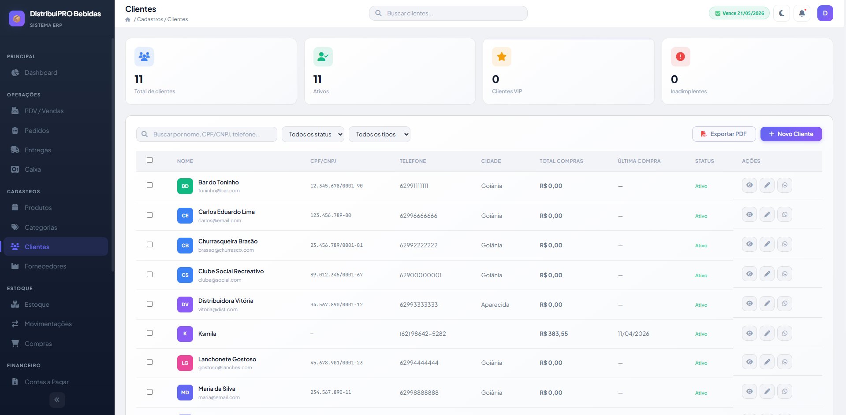Open Produtos in Cadastros menu
The width and height of the screenshot is (846, 415).
click(x=56, y=208)
